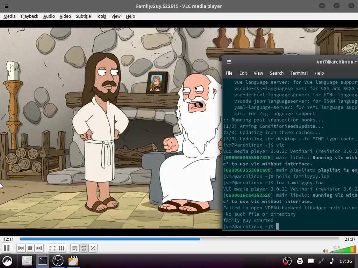Viewport: 358px width, 268px height.
Task: Open the terminal's Search menu
Action: 277,73
